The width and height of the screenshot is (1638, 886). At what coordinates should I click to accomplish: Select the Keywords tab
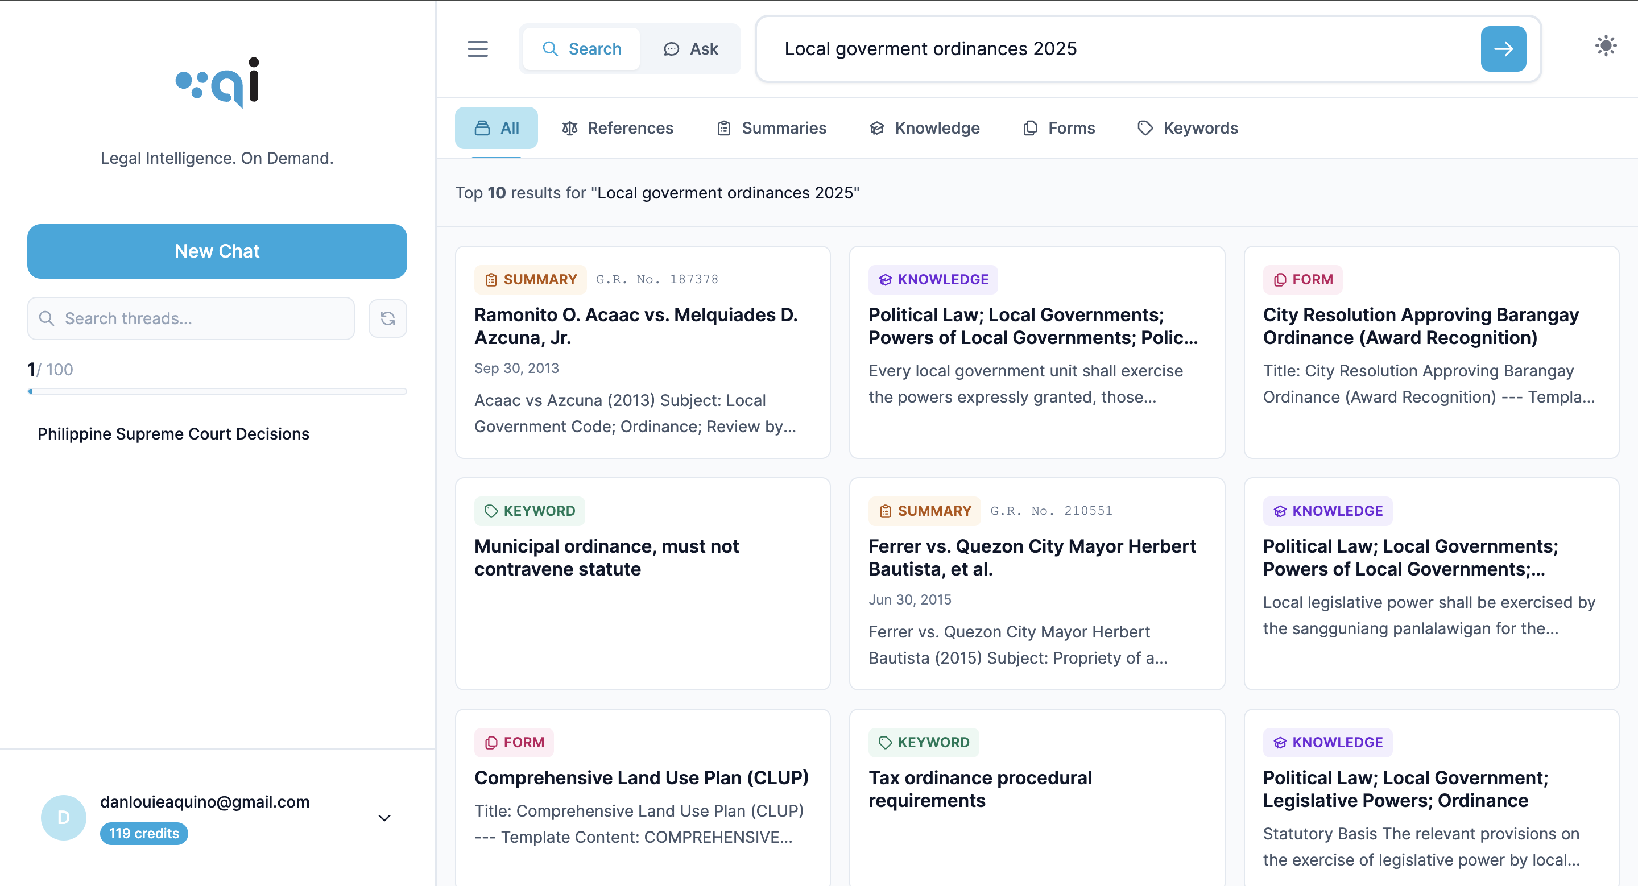[1187, 128]
